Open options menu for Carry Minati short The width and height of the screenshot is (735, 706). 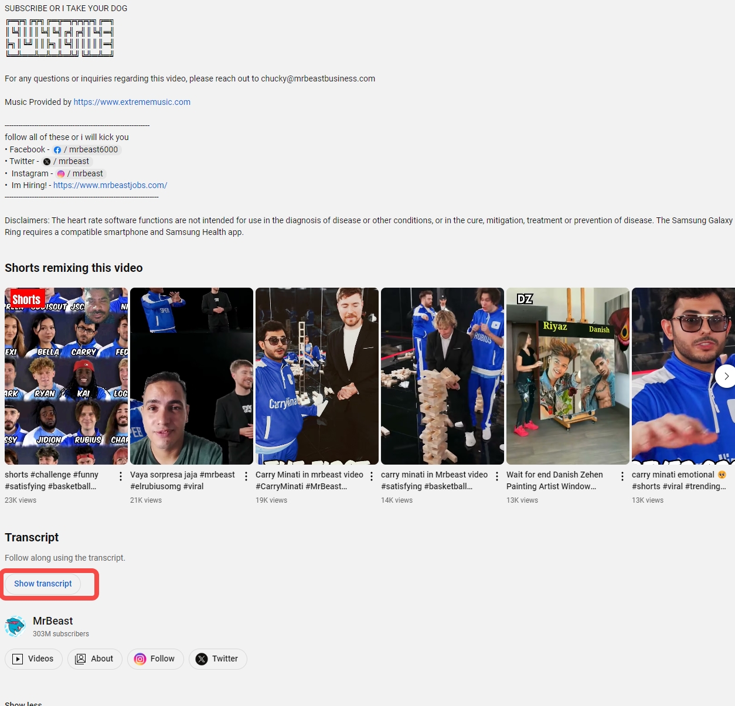coord(372,475)
